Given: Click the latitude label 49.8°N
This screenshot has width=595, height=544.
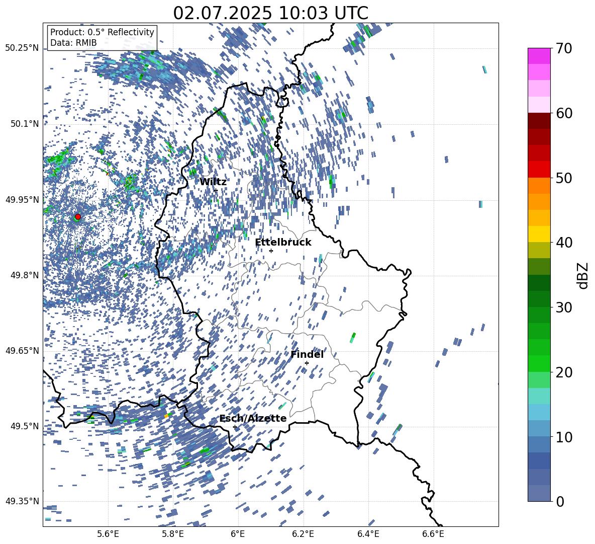Looking at the screenshot, I should coord(24,275).
